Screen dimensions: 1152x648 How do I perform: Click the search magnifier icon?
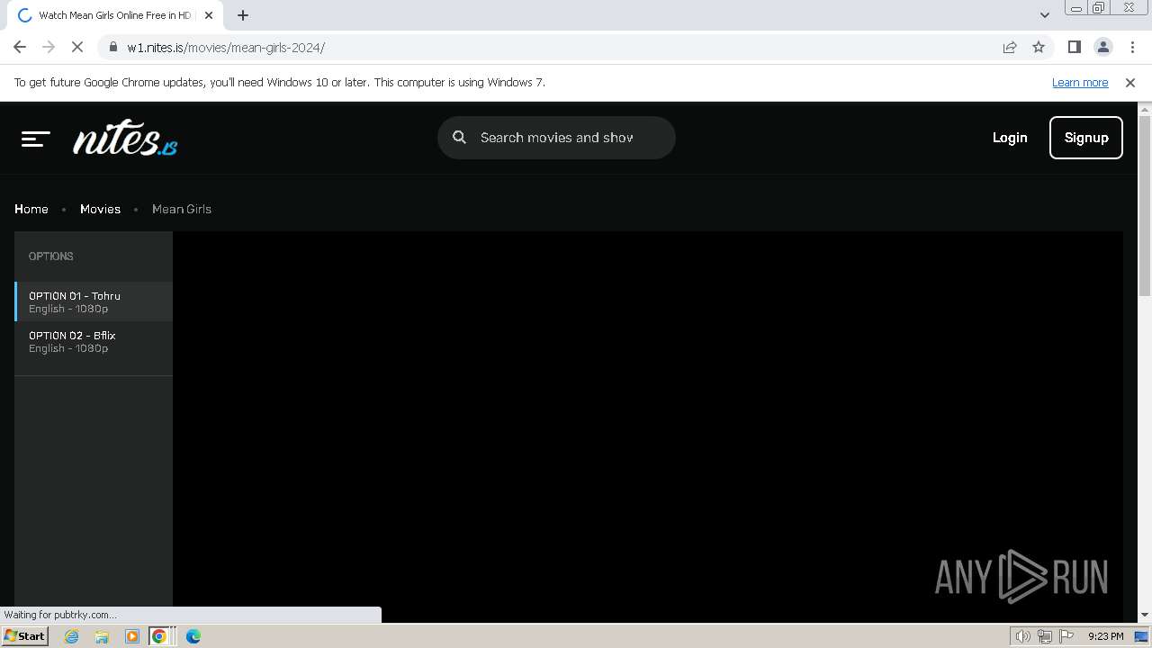[x=459, y=138]
